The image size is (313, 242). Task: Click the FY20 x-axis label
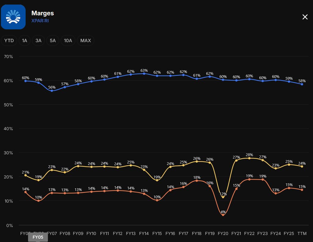[x=223, y=233]
